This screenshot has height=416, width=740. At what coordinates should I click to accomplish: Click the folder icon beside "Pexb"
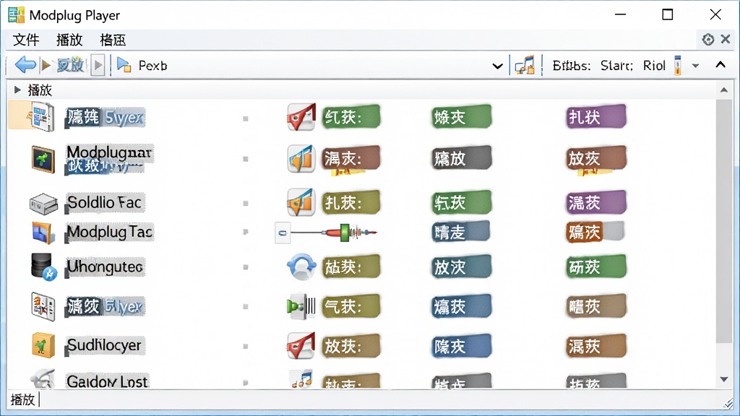(124, 65)
